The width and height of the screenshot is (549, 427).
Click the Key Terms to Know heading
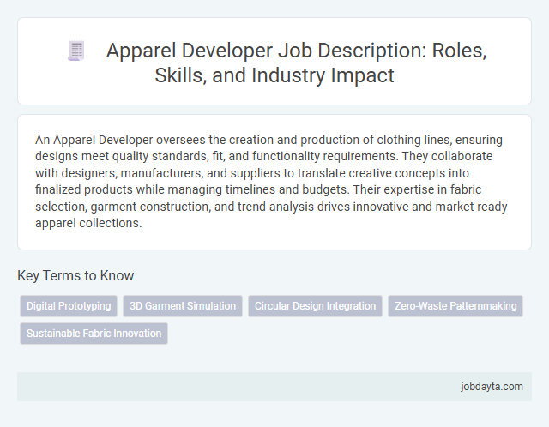point(75,275)
